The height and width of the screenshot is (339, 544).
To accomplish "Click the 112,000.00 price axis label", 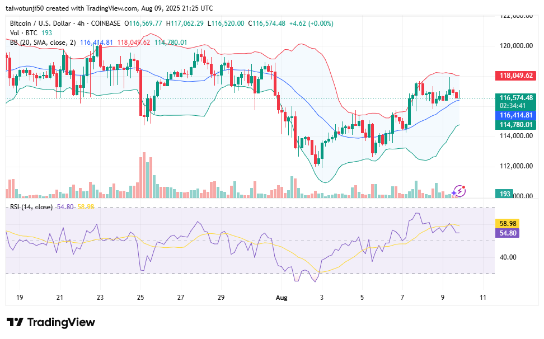I will [x=516, y=166].
